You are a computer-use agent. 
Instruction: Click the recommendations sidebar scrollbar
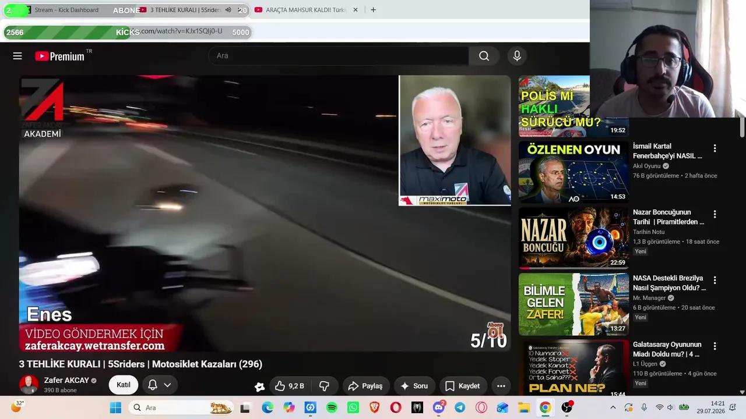click(742, 126)
